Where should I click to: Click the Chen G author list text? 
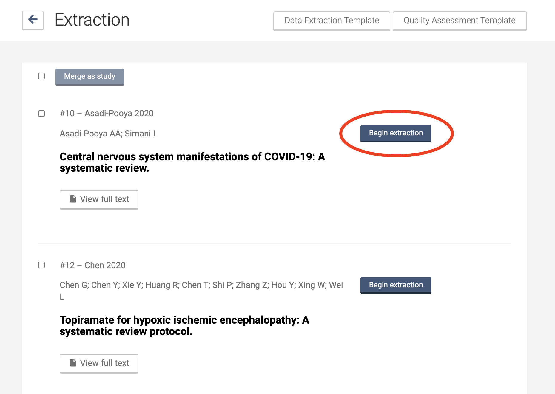[201, 285]
